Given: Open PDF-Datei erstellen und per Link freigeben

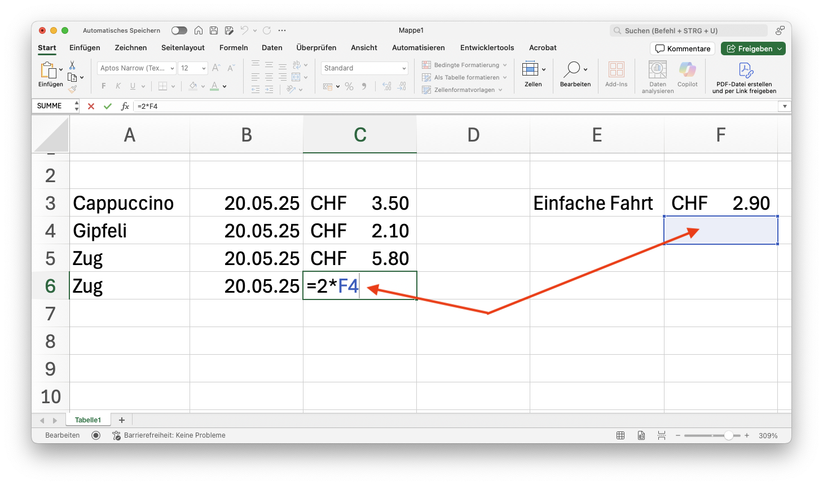Looking at the screenshot, I should 744,77.
